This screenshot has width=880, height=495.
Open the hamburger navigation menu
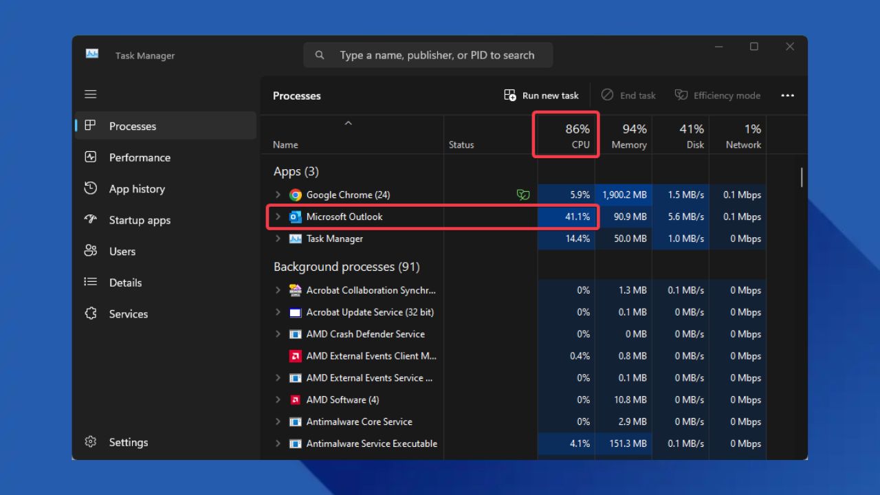point(90,93)
